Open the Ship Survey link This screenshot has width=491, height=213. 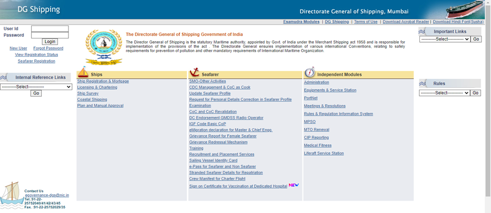(88, 93)
